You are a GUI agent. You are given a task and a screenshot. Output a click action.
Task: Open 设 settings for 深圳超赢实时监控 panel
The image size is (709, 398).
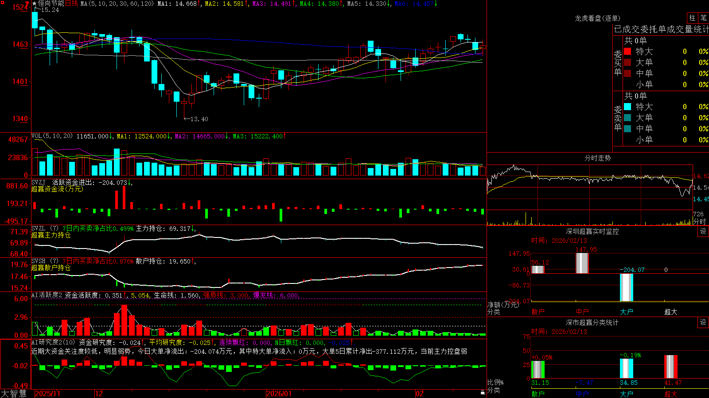click(x=703, y=231)
